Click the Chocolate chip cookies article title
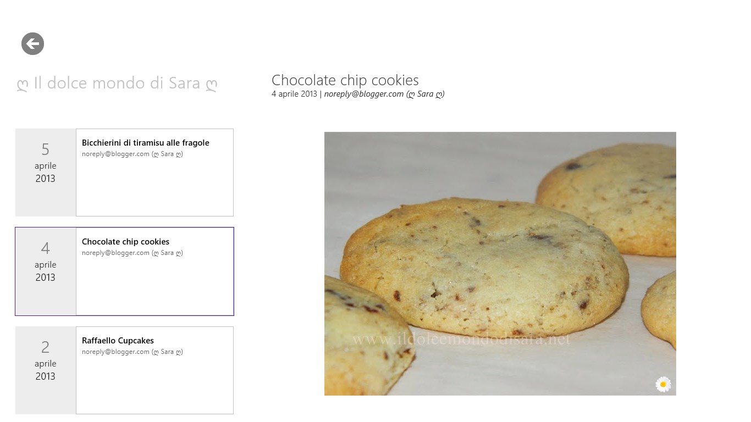 (x=345, y=80)
